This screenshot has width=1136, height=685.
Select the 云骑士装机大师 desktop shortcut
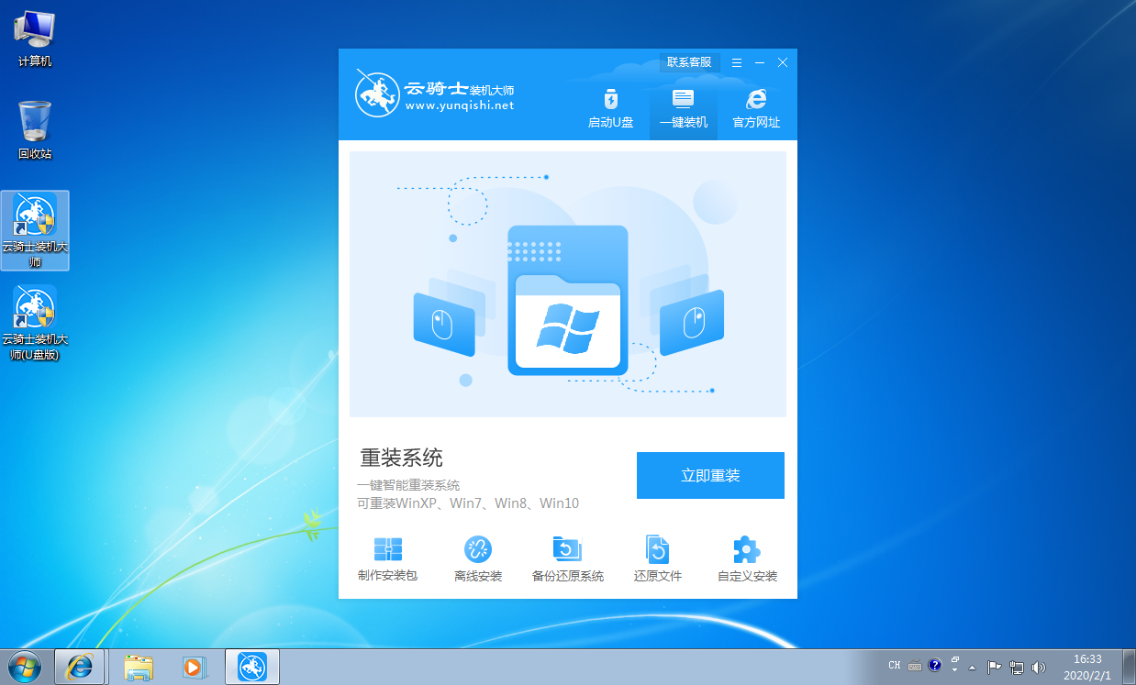35,230
